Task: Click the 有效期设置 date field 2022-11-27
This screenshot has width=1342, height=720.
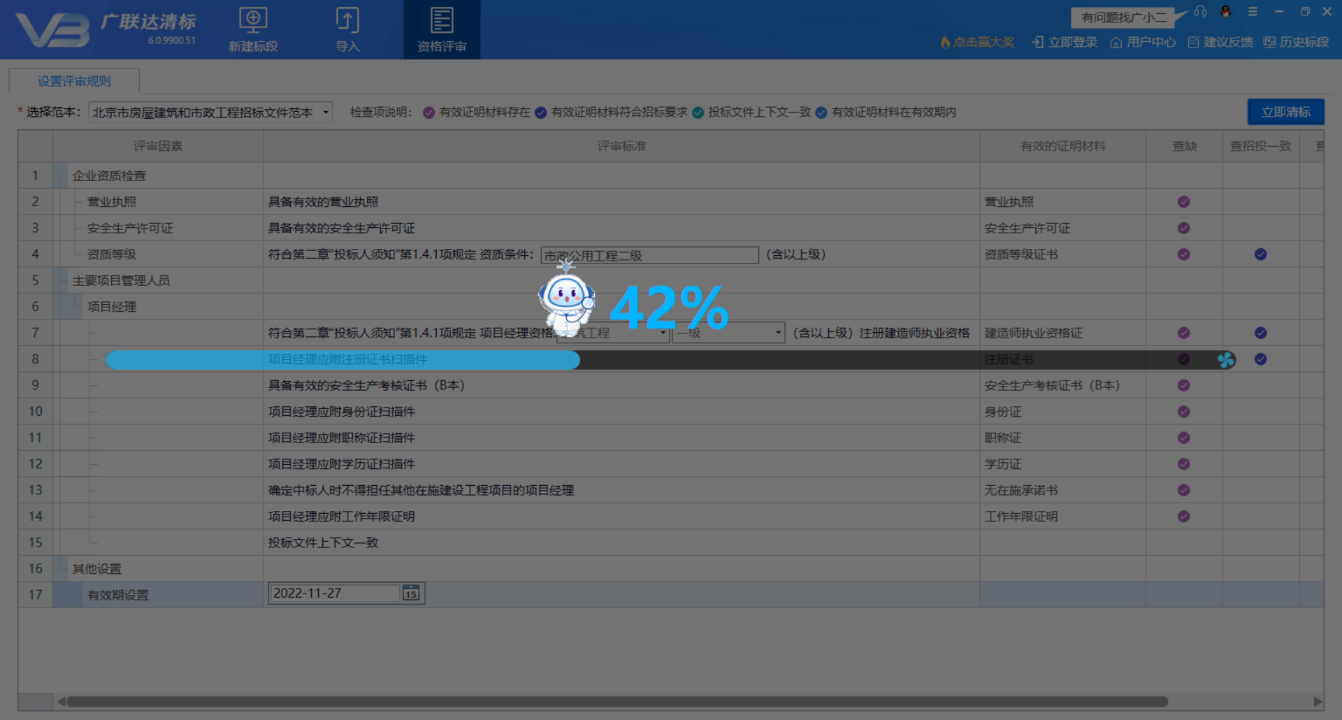Action: tap(334, 593)
